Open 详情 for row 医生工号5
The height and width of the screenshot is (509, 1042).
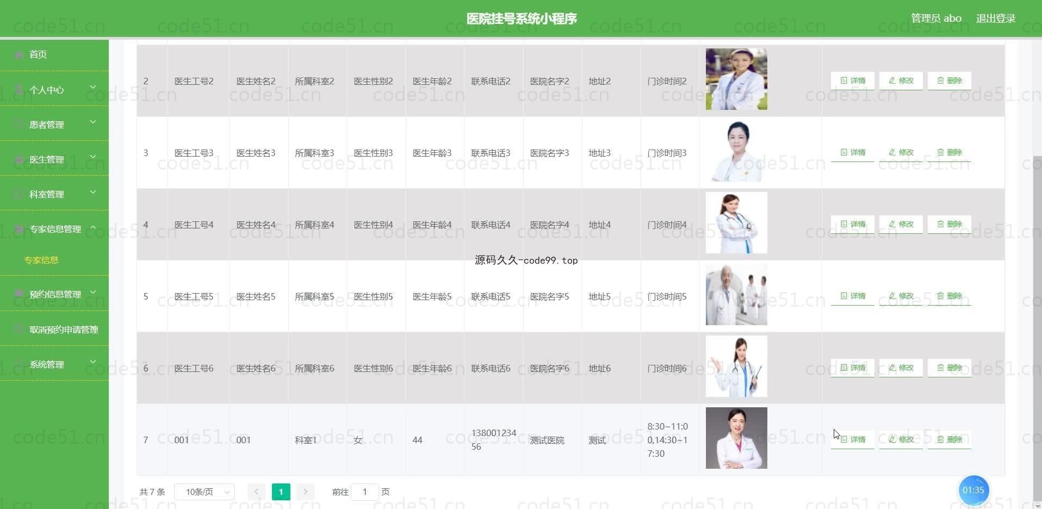coord(852,296)
